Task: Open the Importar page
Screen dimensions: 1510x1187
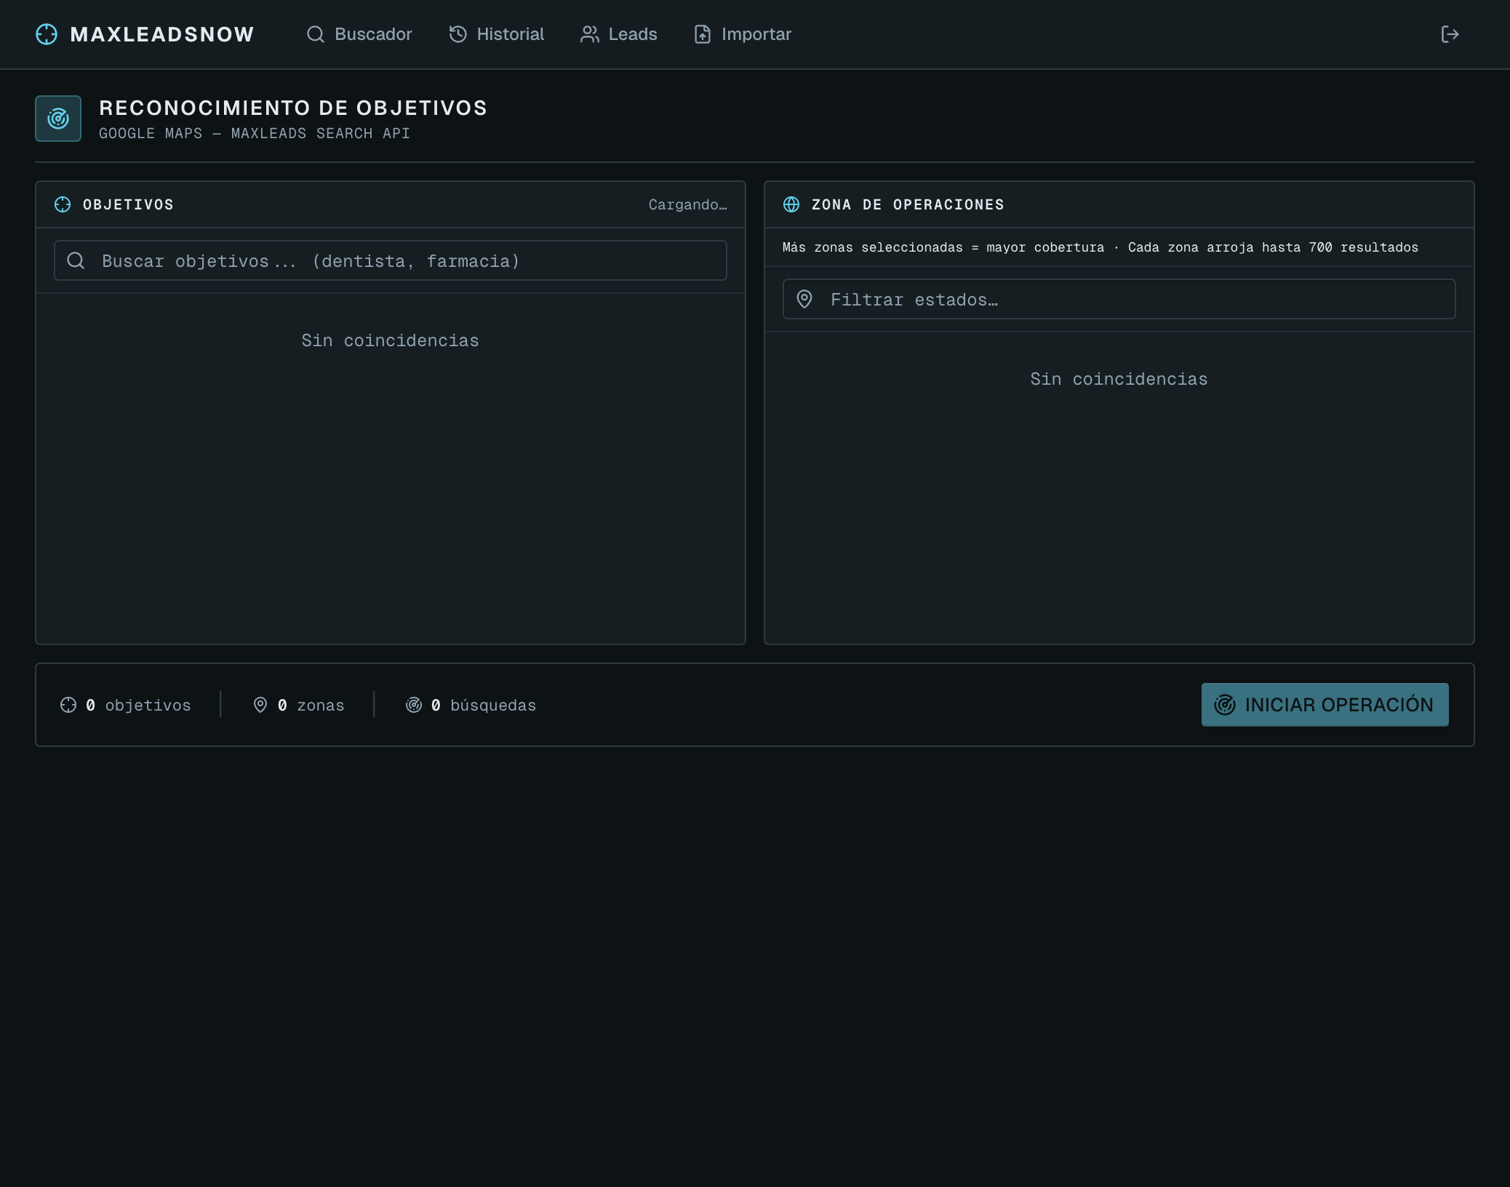Action: 743,34
